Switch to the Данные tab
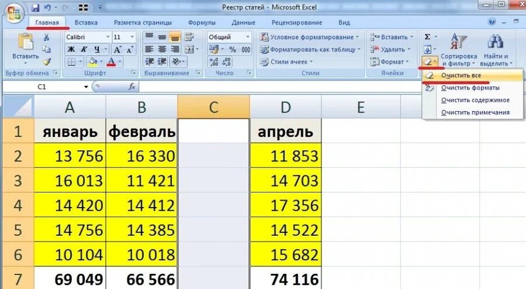This screenshot has height=289, width=526. [243, 22]
